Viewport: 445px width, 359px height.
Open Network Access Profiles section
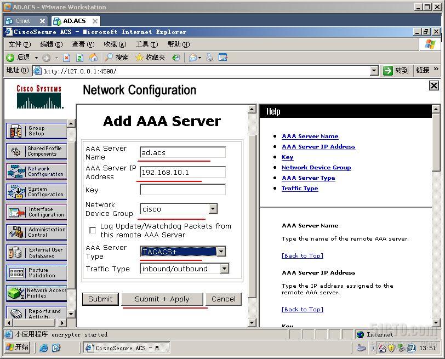coord(36,293)
